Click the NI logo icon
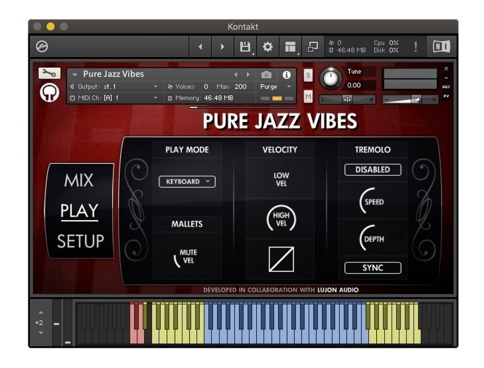This screenshot has width=484, height=368. 442,46
